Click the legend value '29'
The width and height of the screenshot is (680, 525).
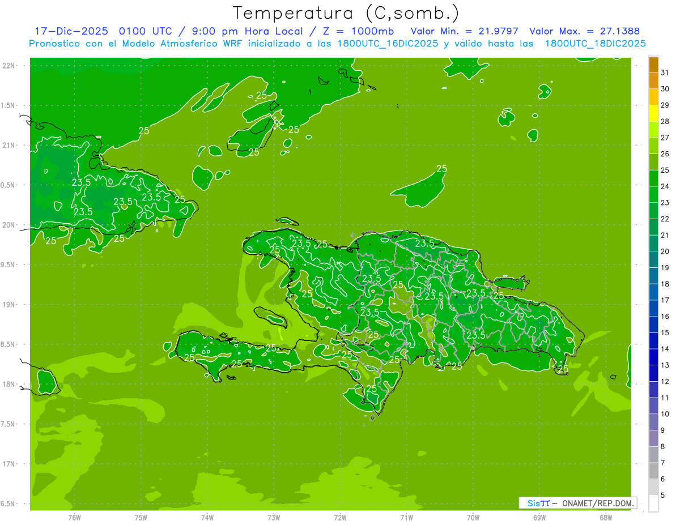665,105
